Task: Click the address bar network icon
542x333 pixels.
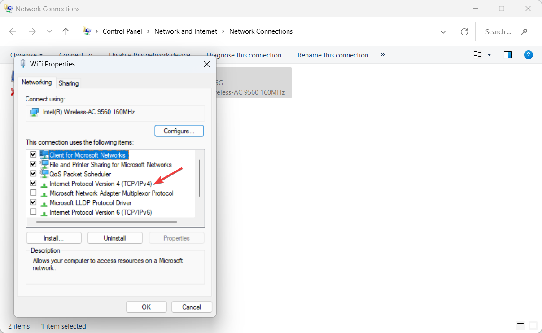Action: pos(87,31)
